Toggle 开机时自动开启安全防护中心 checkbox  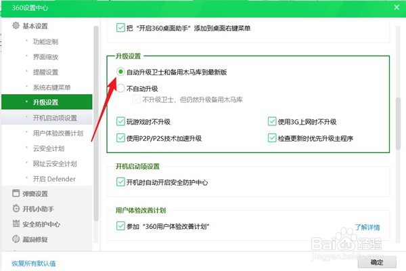(120, 182)
